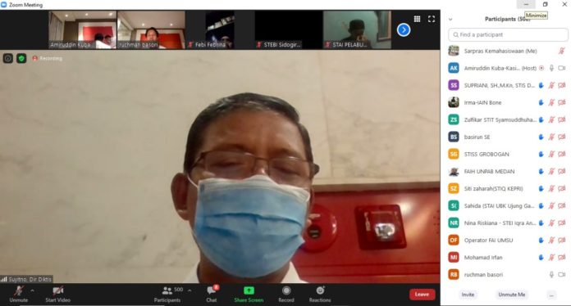571x306 pixels.
Task: Open Reactions emoji menu
Action: 320,294
